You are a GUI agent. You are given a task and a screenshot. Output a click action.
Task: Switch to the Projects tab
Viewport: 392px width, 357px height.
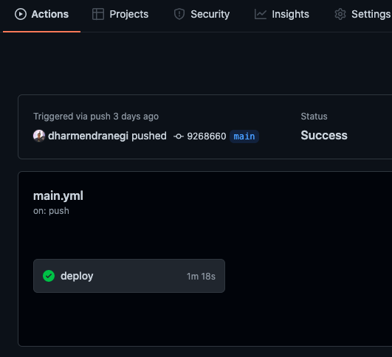click(x=120, y=14)
